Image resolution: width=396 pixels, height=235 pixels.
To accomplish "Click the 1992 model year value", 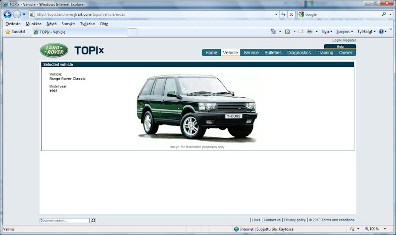I will [x=53, y=91].
